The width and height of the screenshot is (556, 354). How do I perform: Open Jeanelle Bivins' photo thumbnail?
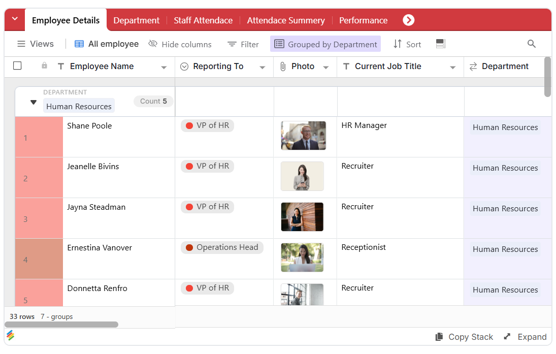tap(302, 176)
